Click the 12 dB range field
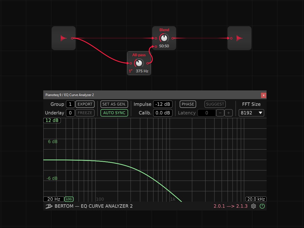Viewport: 304px width, 228px height. (52, 120)
